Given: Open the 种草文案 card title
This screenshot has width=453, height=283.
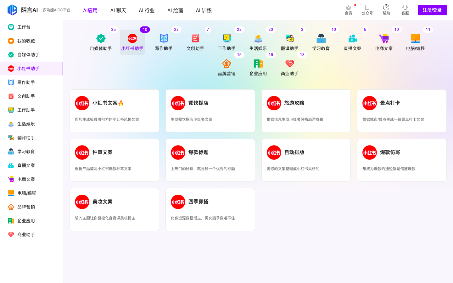Looking at the screenshot, I should tap(103, 152).
